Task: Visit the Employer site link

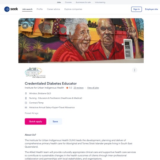Action: tap(151, 9)
